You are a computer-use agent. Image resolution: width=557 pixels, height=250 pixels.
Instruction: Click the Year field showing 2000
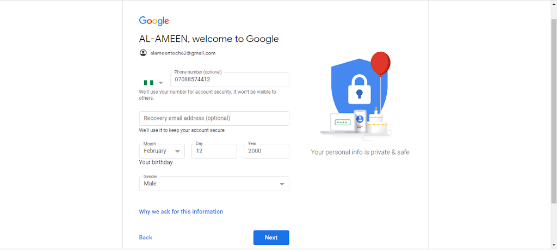coord(267,151)
